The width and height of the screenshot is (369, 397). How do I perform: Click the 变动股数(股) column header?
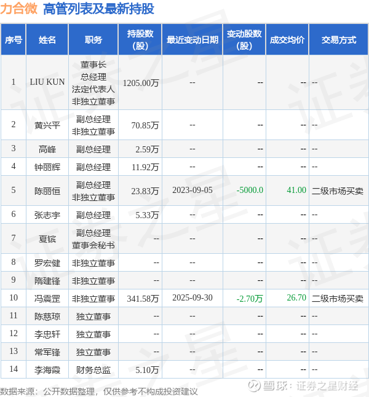(x=244, y=40)
